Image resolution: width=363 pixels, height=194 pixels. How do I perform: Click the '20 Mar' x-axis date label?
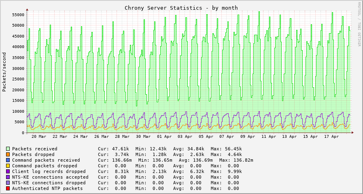(x=39, y=137)
